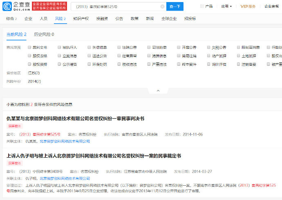Open company link in second result's 关联主体
The height and width of the screenshot is (200, 282).
(65, 179)
